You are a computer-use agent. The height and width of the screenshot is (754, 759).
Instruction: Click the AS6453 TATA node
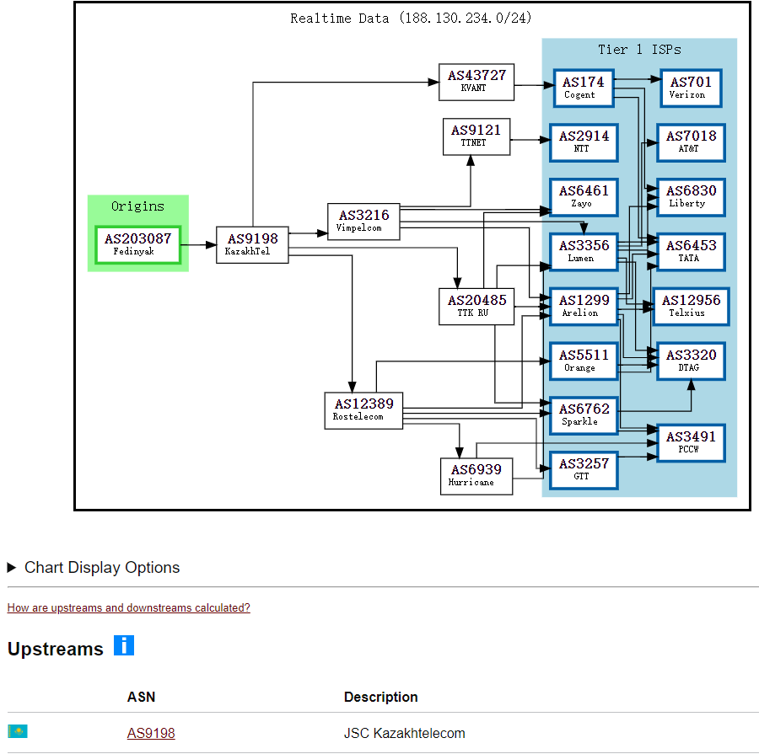click(691, 252)
